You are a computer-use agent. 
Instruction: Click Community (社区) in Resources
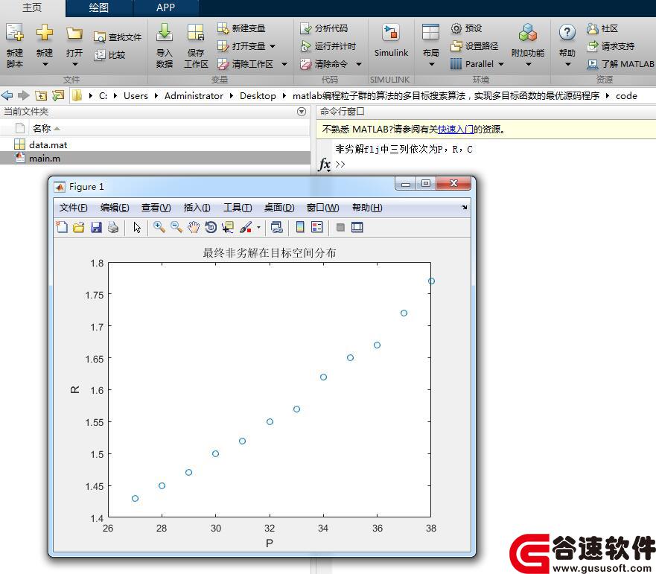coord(602,28)
